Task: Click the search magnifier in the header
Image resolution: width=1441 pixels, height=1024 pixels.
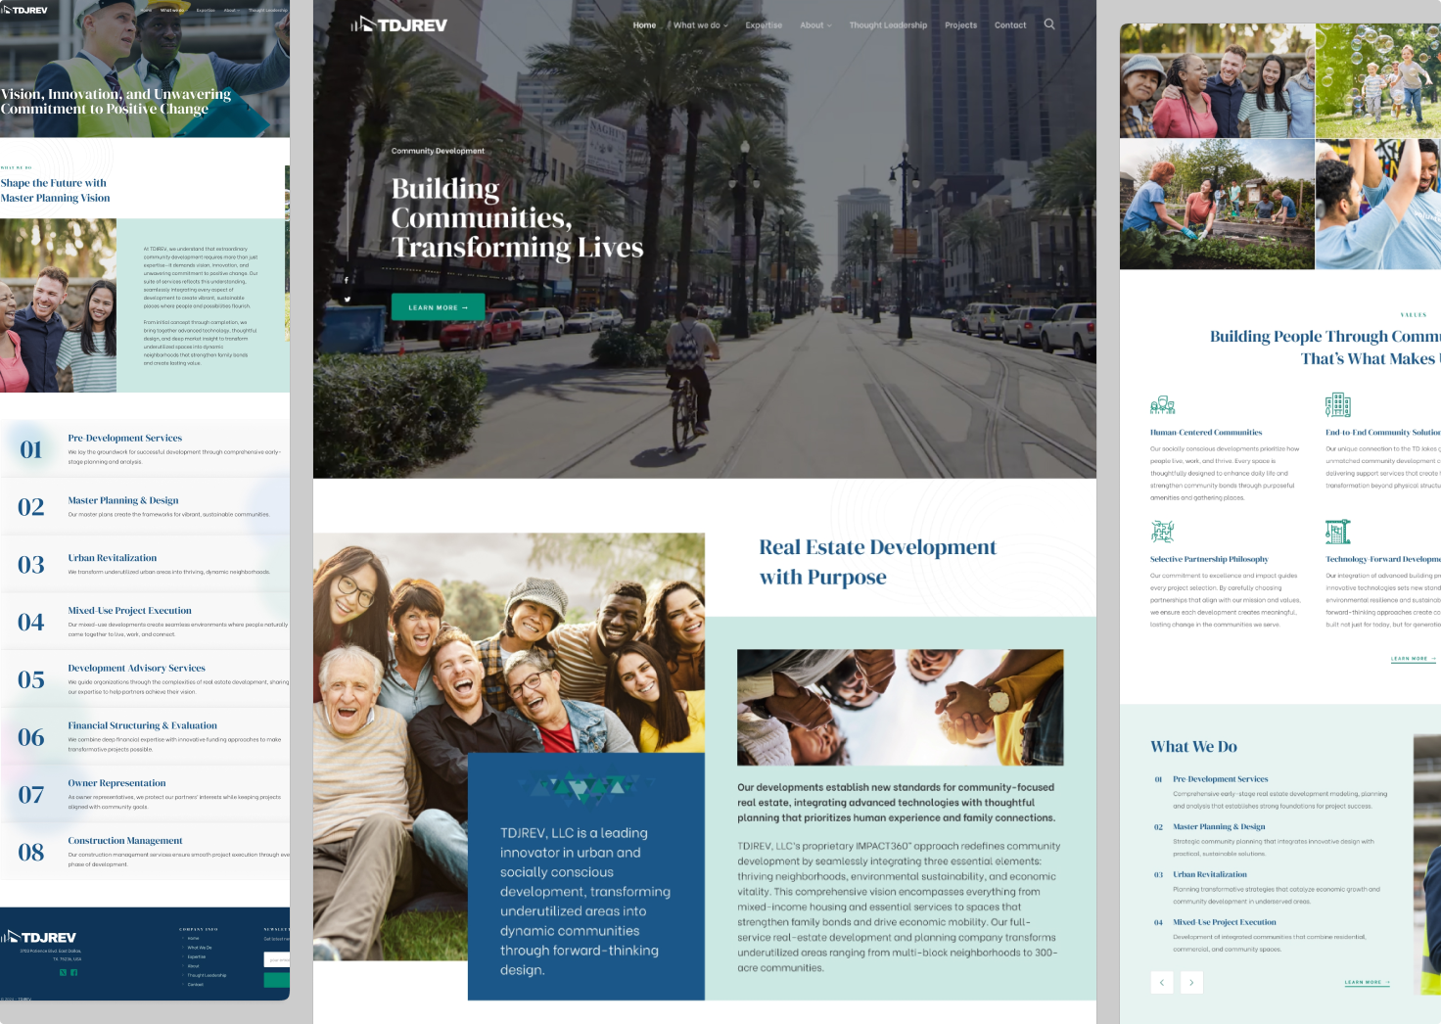Action: click(x=1049, y=24)
